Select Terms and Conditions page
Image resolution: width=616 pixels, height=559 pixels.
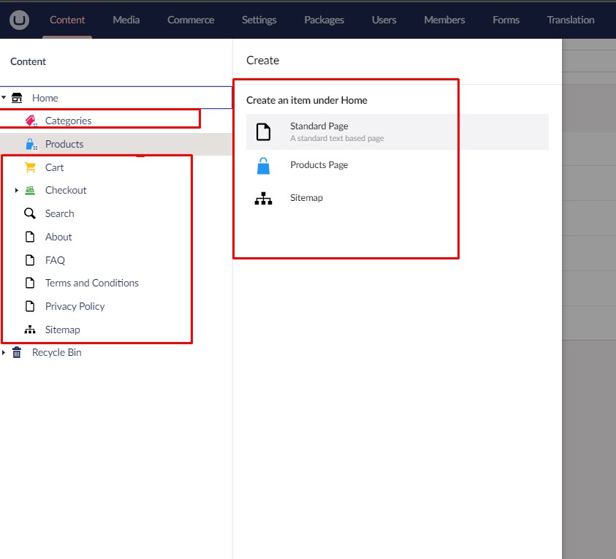(x=91, y=283)
